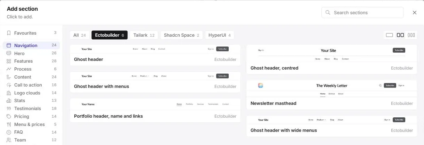Screen dimensions: 424x145
Task: Open the FAQ category
Action: [32, 132]
